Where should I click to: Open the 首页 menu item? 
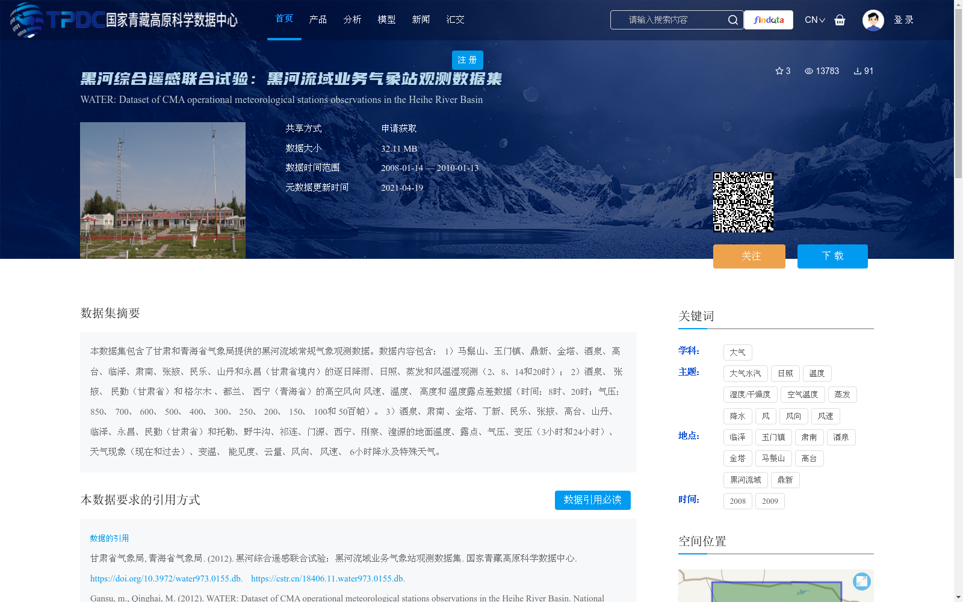pyautogui.click(x=284, y=19)
